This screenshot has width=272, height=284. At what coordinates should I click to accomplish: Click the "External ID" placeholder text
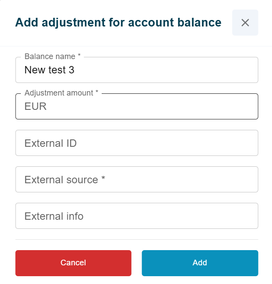pyautogui.click(x=50, y=143)
